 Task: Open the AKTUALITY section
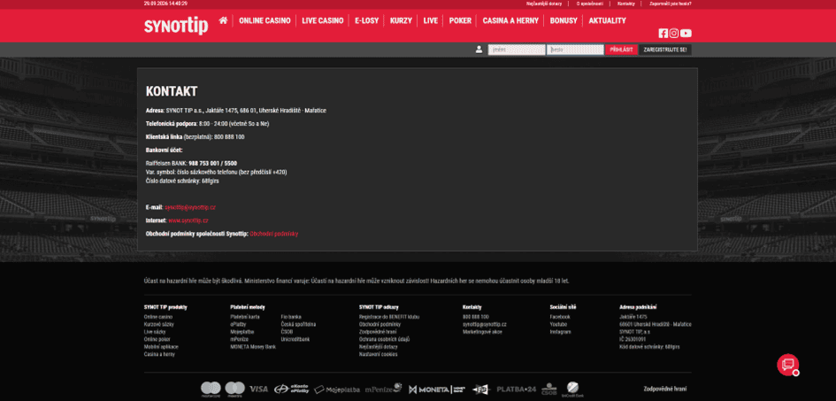[x=607, y=20]
